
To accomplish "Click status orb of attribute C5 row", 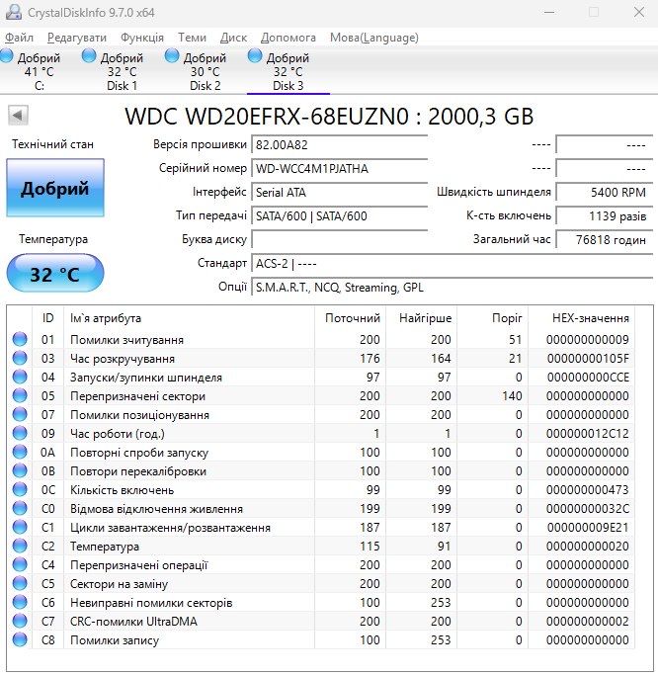I will (x=20, y=583).
